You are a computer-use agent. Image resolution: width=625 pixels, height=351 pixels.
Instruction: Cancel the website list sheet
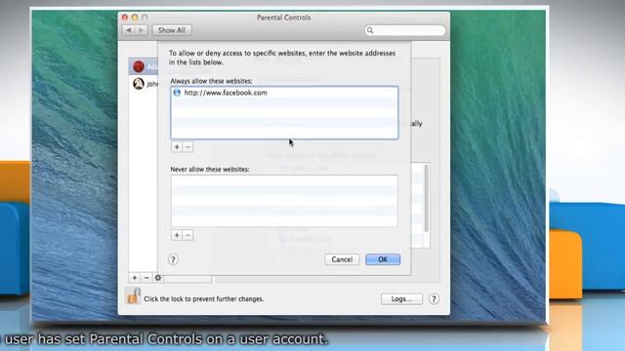pyautogui.click(x=342, y=259)
